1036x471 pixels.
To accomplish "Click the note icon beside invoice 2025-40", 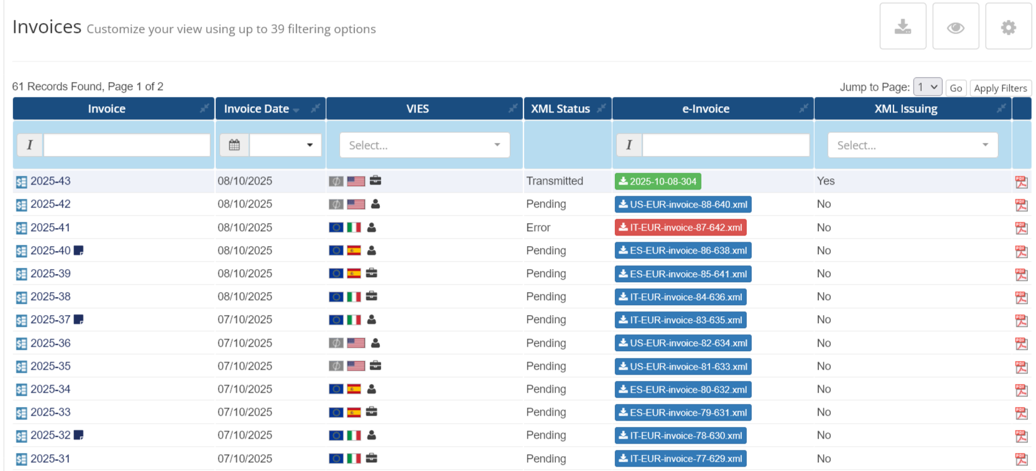I will [x=78, y=250].
